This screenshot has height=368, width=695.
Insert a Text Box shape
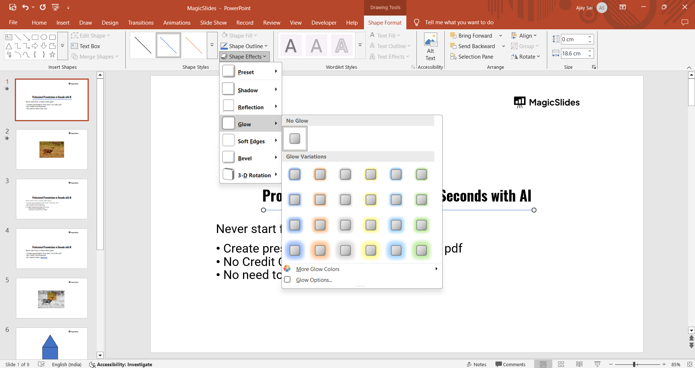click(86, 46)
